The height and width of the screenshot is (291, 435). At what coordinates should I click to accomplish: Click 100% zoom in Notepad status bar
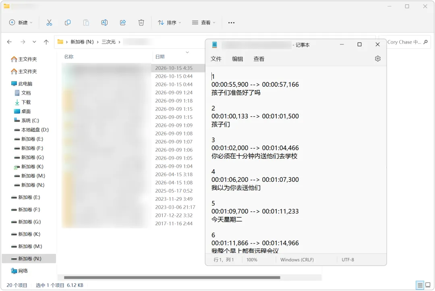coord(252,260)
